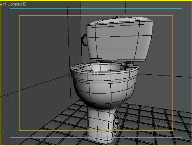192x146 pixels.
Task: Click the orange action safe frame top edge
Action: click(96, 16)
